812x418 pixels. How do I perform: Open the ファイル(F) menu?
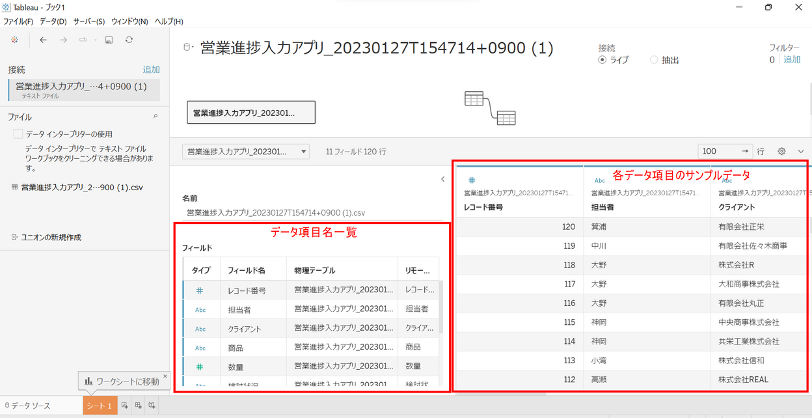click(x=18, y=21)
